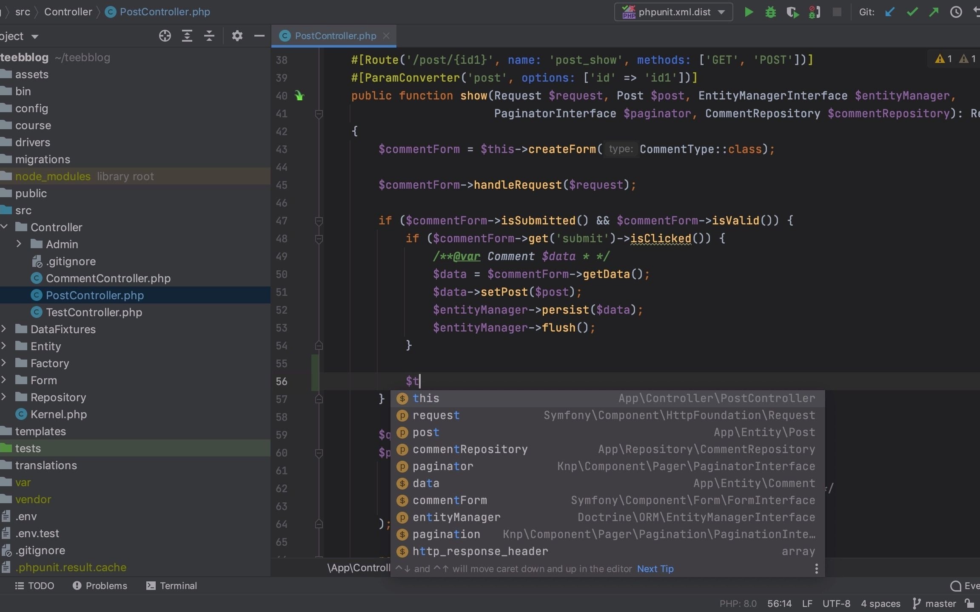Select the PostController.php editor tab
The height and width of the screenshot is (612, 980).
[x=333, y=36]
